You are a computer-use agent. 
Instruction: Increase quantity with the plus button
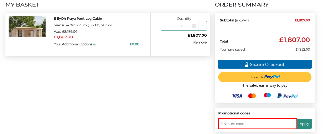(x=203, y=26)
